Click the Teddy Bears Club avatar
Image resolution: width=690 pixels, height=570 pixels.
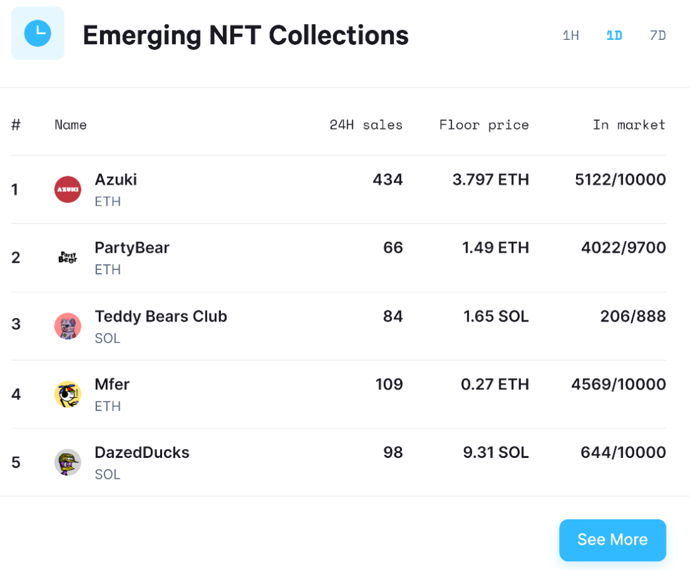coord(68,326)
